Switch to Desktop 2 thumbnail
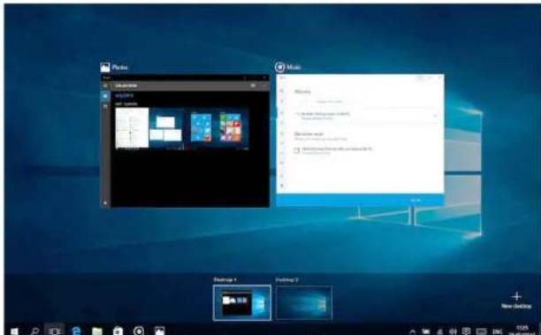This screenshot has height=335, width=541. (x=303, y=303)
